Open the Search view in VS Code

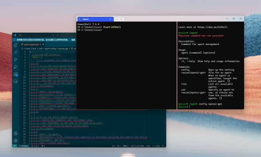click(x=15, y=52)
